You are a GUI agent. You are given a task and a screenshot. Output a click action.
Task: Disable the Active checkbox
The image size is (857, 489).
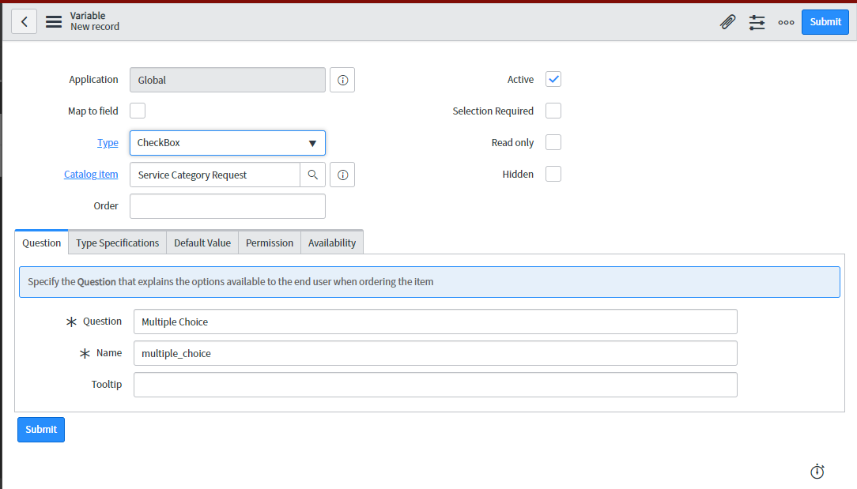pos(553,79)
